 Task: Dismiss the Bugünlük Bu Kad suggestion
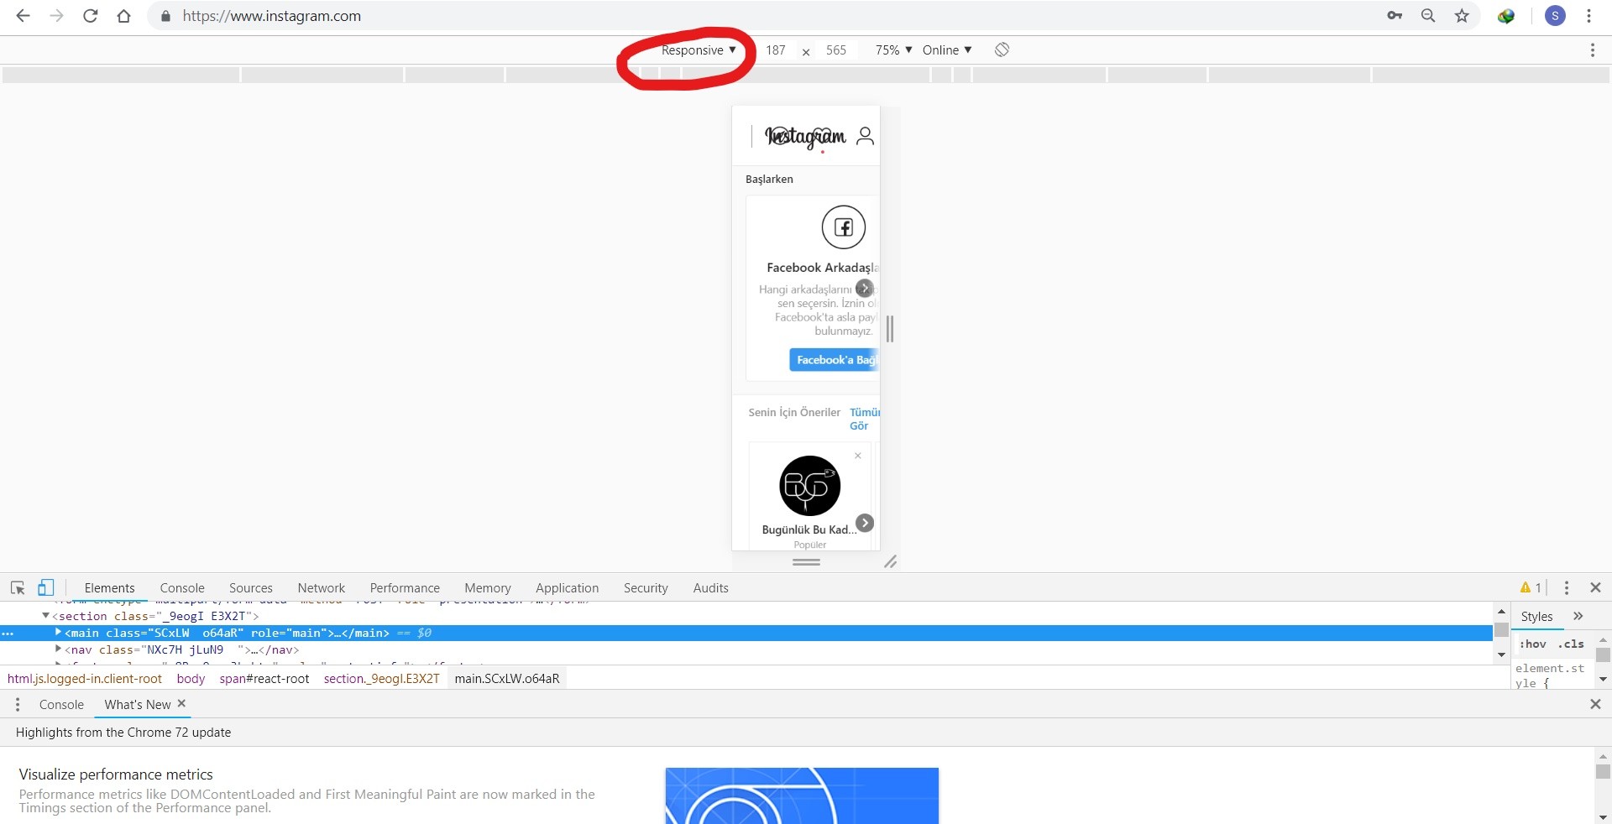[x=858, y=456]
